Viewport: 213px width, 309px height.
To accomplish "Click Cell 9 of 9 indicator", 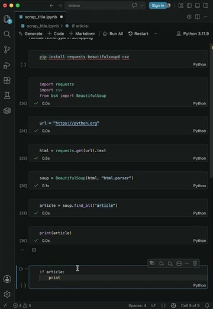I will pos(190,305).
